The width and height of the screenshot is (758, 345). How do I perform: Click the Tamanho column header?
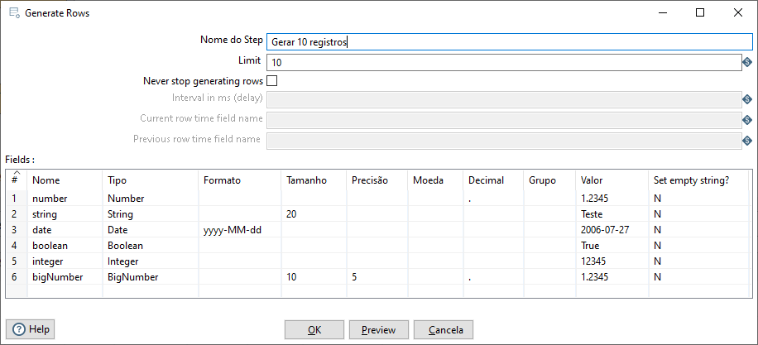(314, 180)
